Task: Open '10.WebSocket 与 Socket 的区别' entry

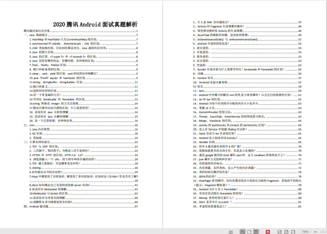Action: [83, 194]
